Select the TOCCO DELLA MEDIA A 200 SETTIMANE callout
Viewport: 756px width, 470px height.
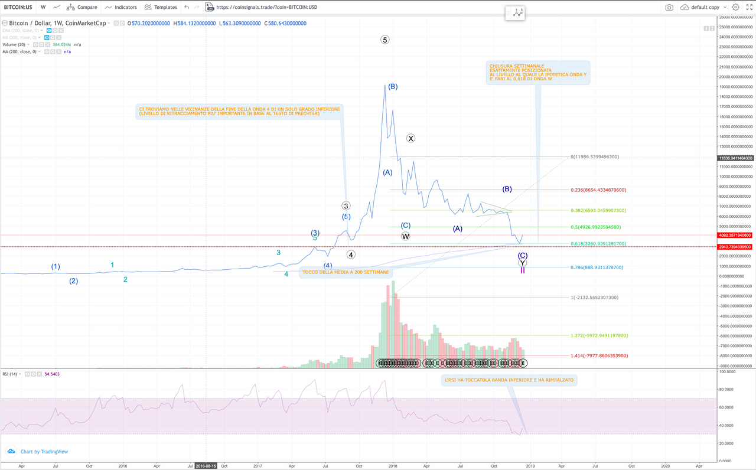pyautogui.click(x=346, y=272)
